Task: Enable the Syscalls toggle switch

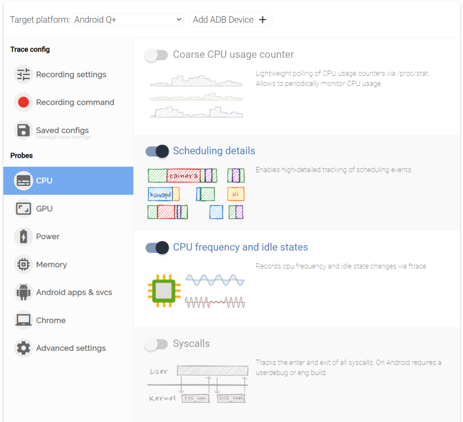Action: (x=156, y=344)
